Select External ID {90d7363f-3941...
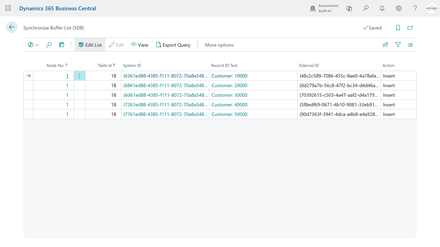Viewport: 440px width, 247px height. 339,114
